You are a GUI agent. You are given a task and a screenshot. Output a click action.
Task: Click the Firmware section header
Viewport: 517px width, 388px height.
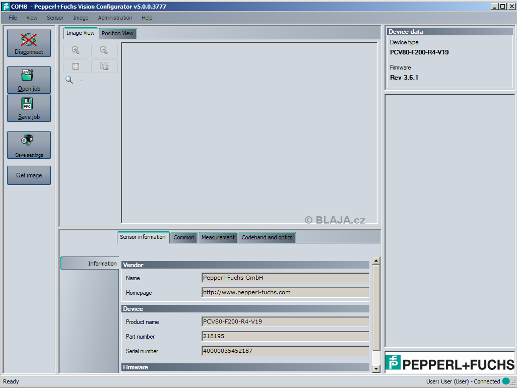(x=245, y=367)
